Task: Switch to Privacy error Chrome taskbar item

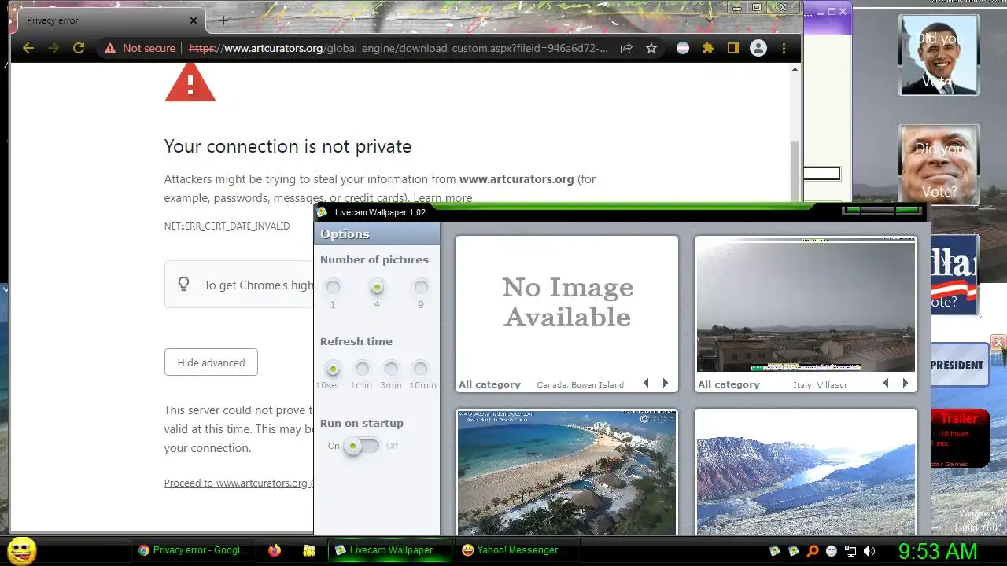Action: [x=194, y=550]
